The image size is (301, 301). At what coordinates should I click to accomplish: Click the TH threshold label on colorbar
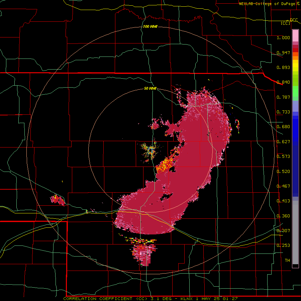287,261
